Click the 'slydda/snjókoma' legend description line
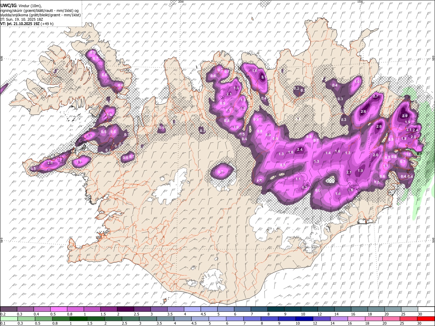 [41, 15]
